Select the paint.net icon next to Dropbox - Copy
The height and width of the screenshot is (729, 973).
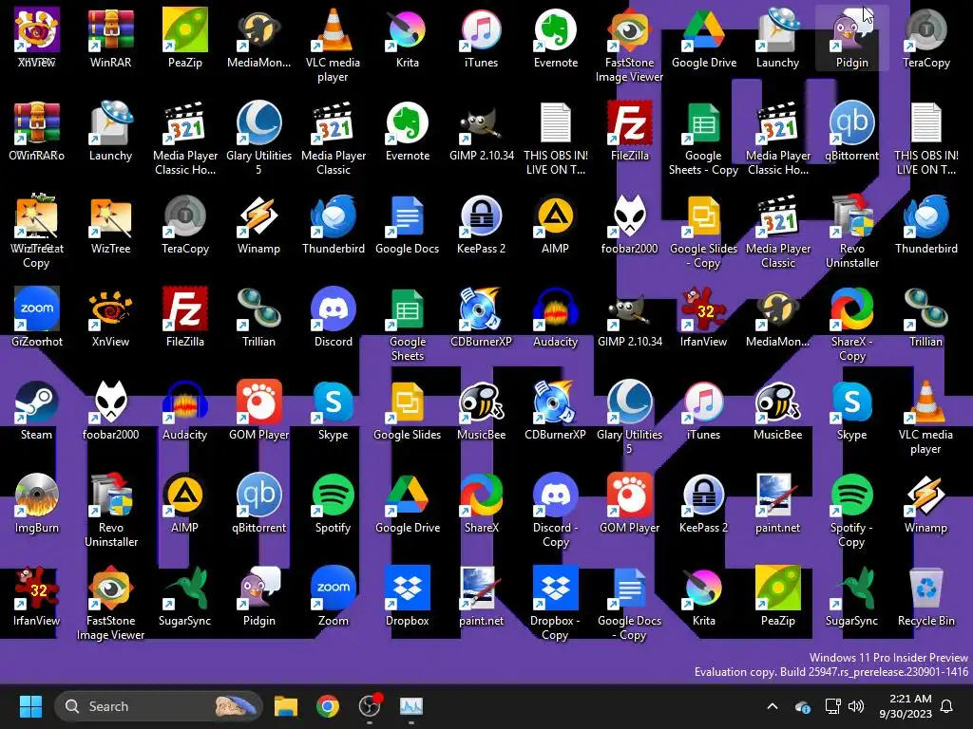tap(482, 596)
